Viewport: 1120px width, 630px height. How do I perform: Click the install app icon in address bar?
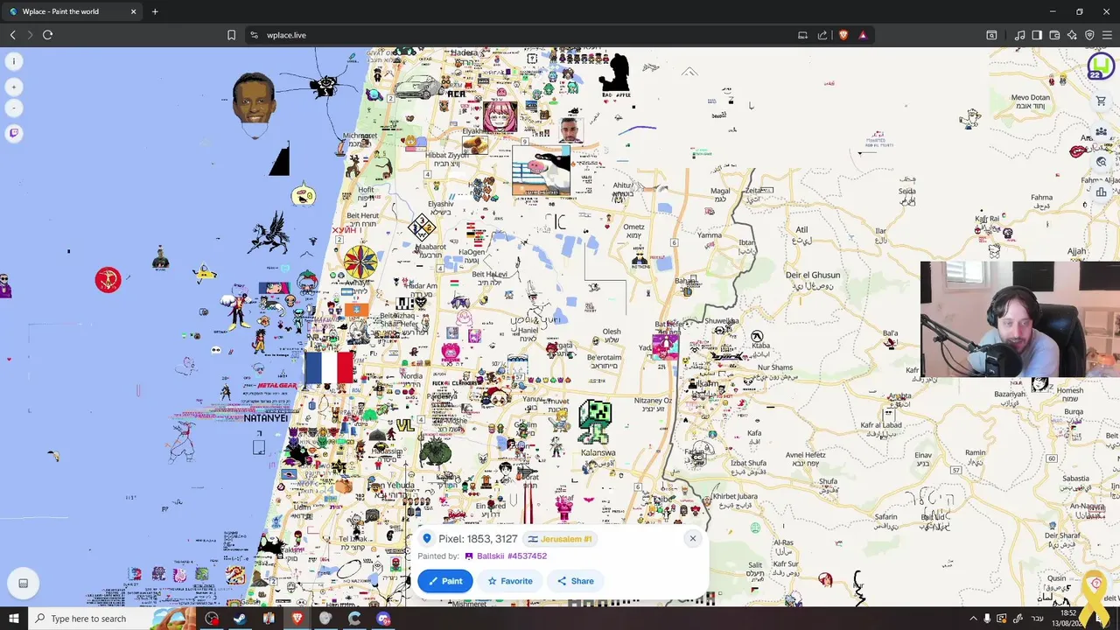802,35
